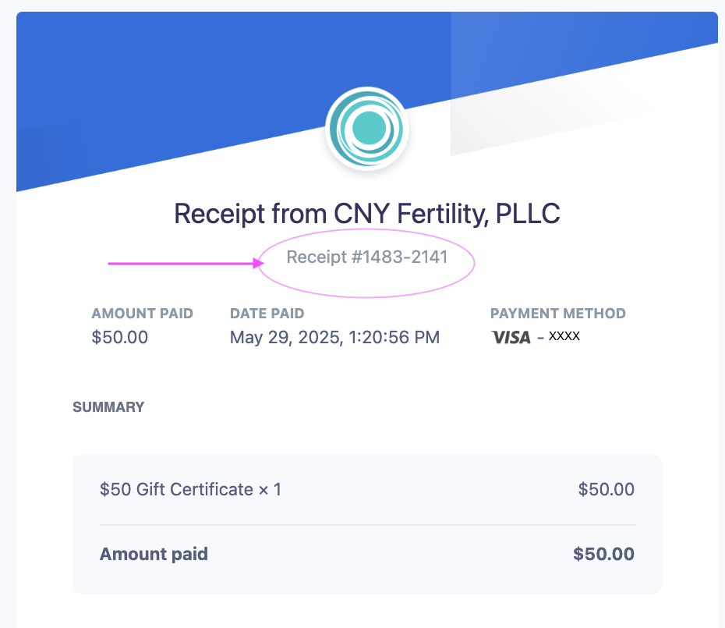Select the Receipt #1483-2141 number
725x628 pixels.
click(367, 257)
